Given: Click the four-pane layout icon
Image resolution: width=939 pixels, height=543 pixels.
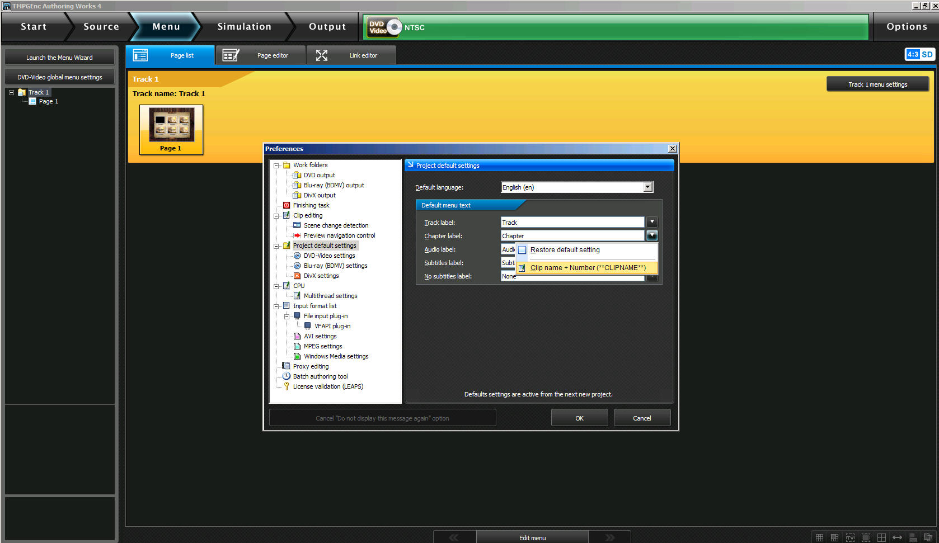Looking at the screenshot, I should (x=881, y=537).
